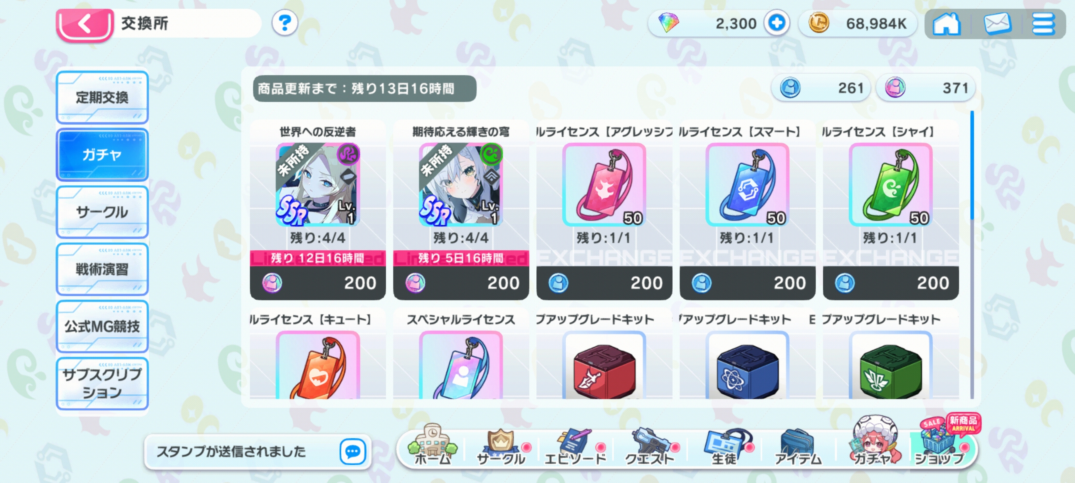
Task: Tap the plus icon to add gems
Action: 777,23
